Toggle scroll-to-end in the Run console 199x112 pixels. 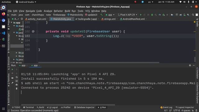pyautogui.click(x=16, y=81)
